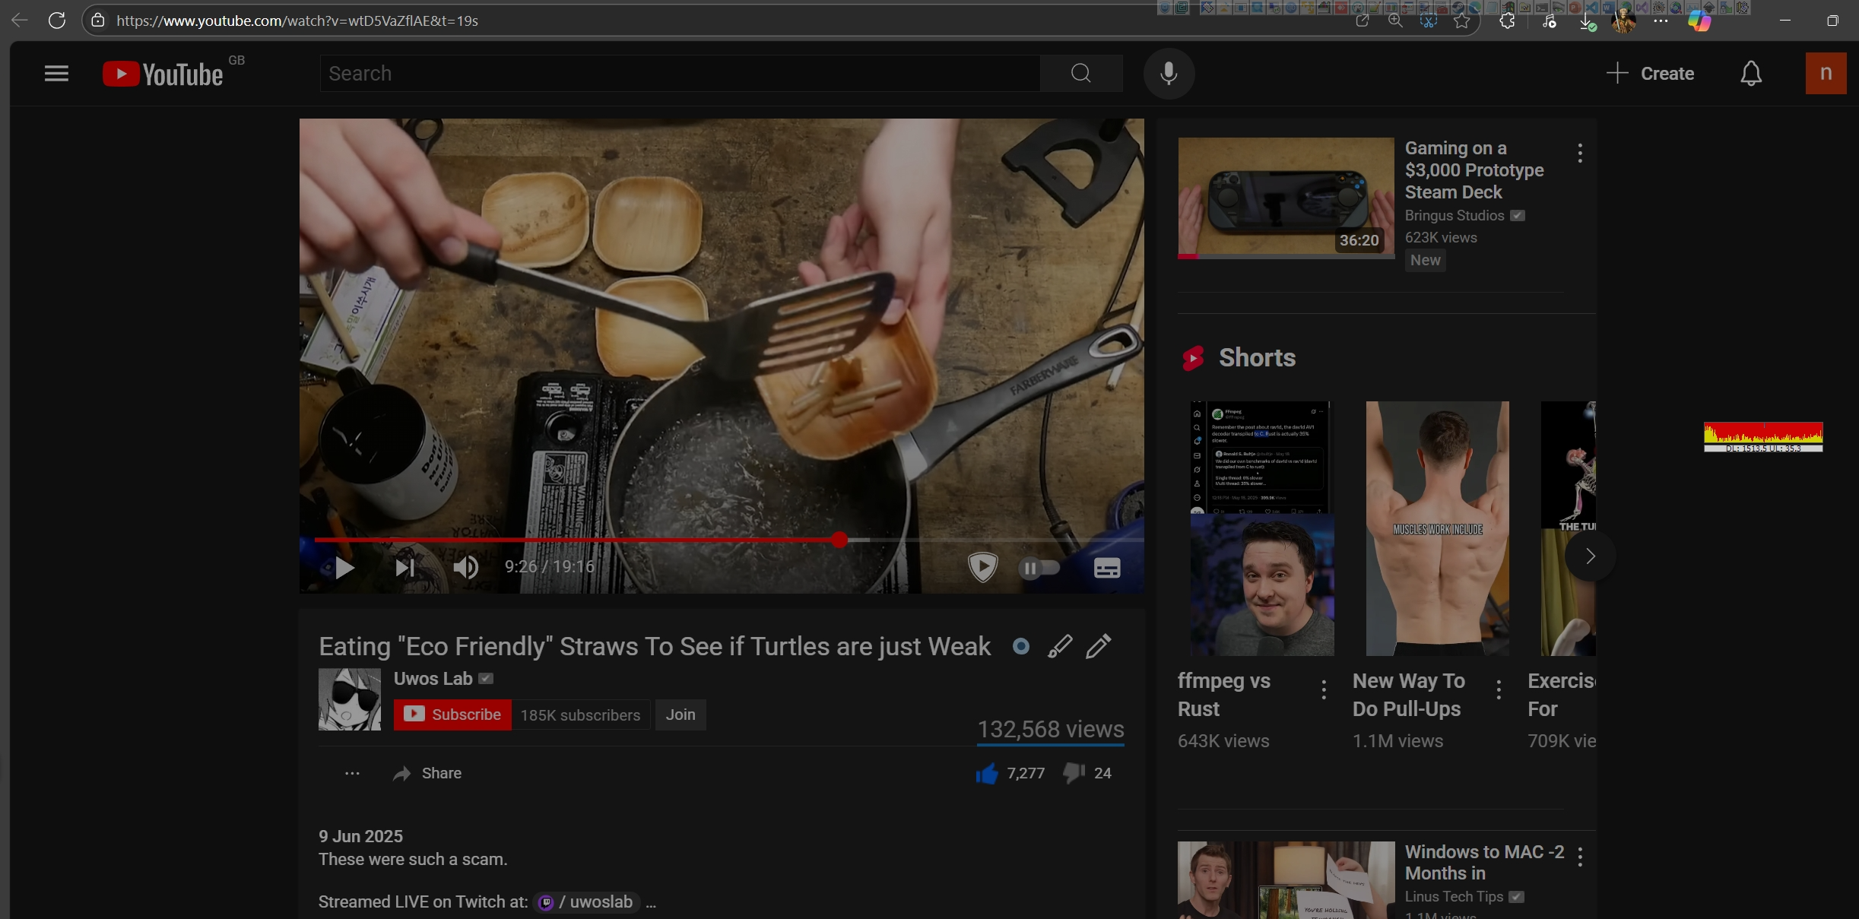Open browser settings and more menu
Viewport: 1859px width, 919px height.
pos(1661,21)
